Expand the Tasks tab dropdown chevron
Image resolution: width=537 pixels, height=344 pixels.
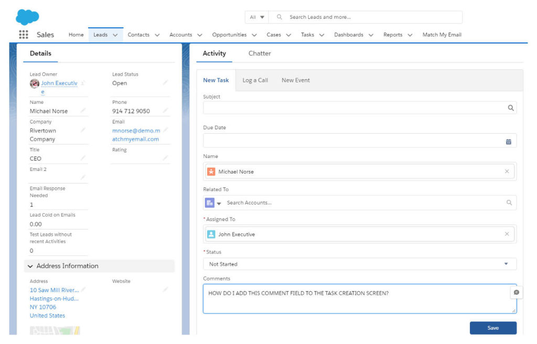[x=321, y=35]
